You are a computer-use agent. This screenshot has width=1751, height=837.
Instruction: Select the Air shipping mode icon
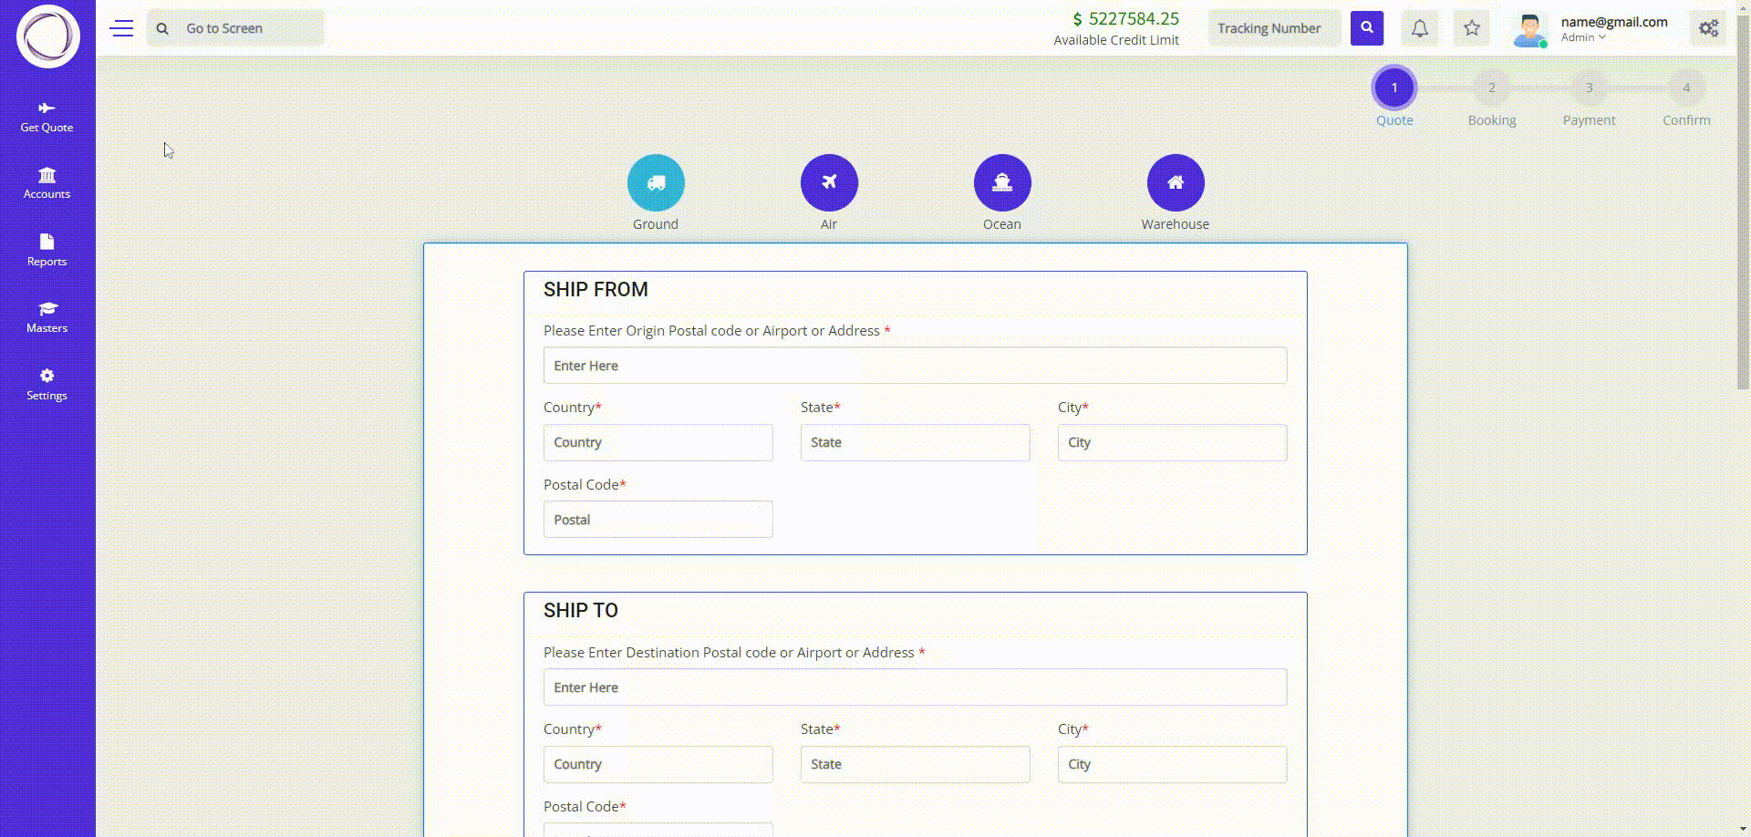(x=829, y=182)
